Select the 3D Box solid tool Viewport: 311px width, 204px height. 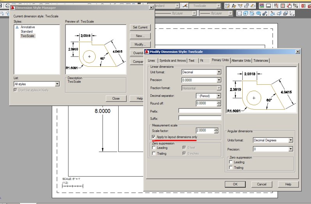click(240, 14)
